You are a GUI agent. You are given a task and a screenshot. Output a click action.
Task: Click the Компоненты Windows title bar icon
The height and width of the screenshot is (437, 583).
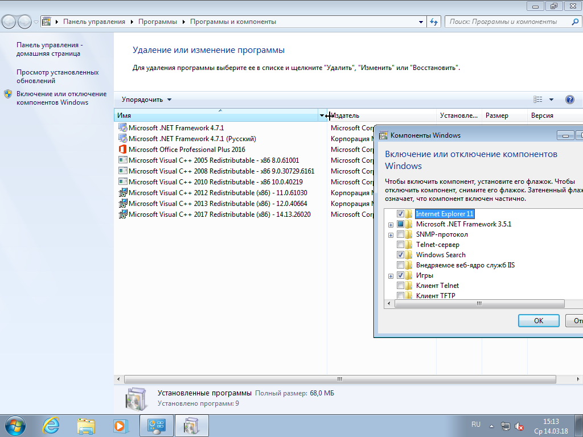click(383, 135)
